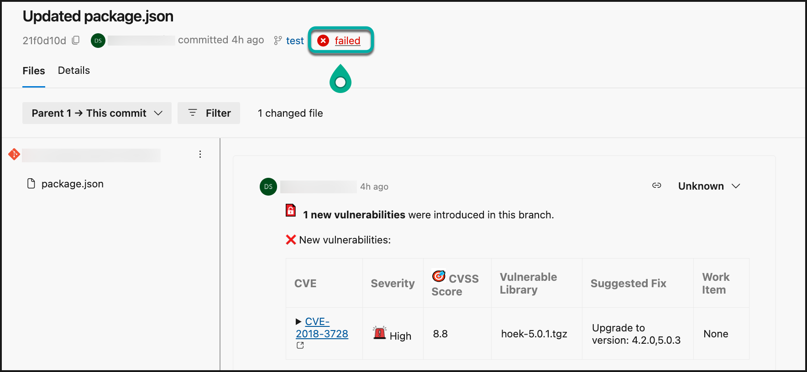Click the DS avatar in commit header
This screenshot has height=372, width=807.
[x=98, y=41]
